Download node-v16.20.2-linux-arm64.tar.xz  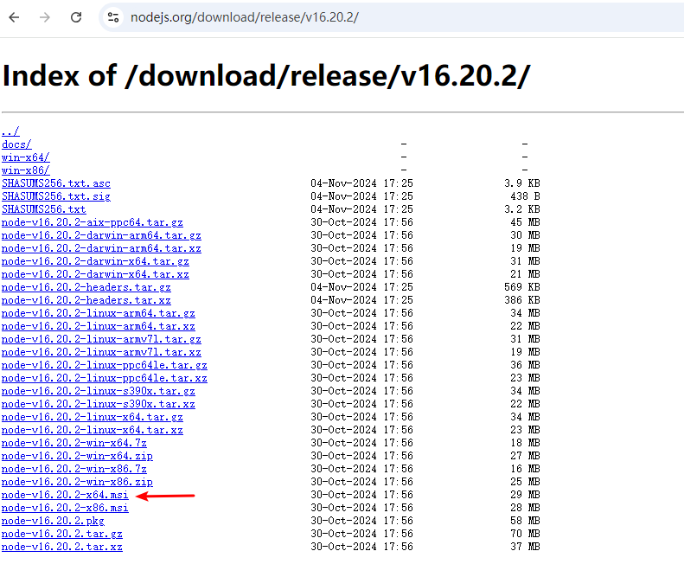click(x=99, y=326)
